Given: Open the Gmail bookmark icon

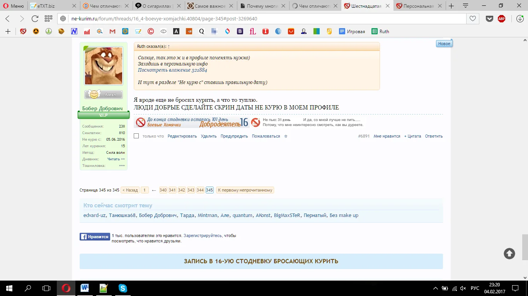Looking at the screenshot, I should click(x=112, y=32).
